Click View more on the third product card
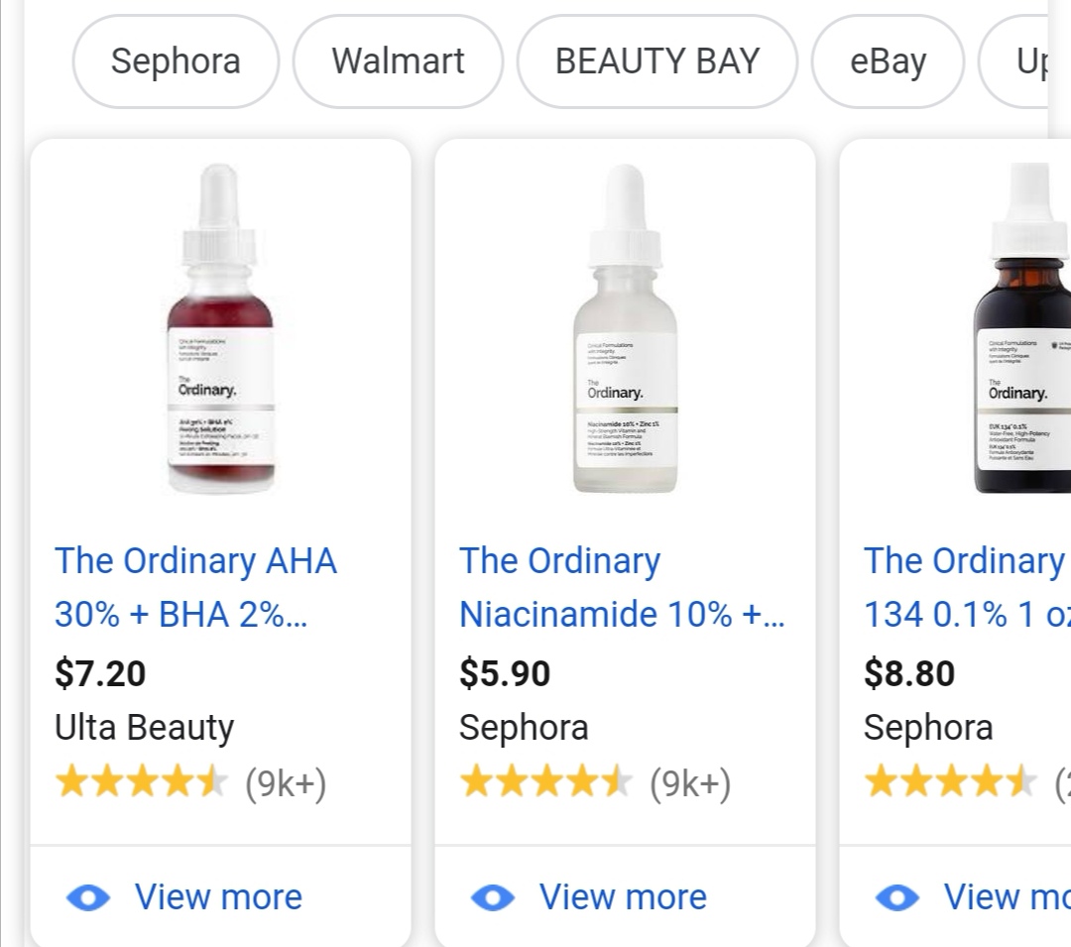Viewport: 1071px width, 947px height. pyautogui.click(x=1006, y=897)
